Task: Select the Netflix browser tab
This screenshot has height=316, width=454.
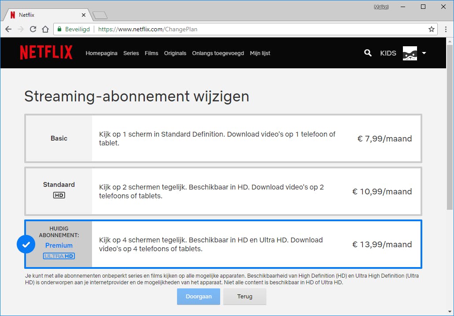Action: tap(48, 15)
